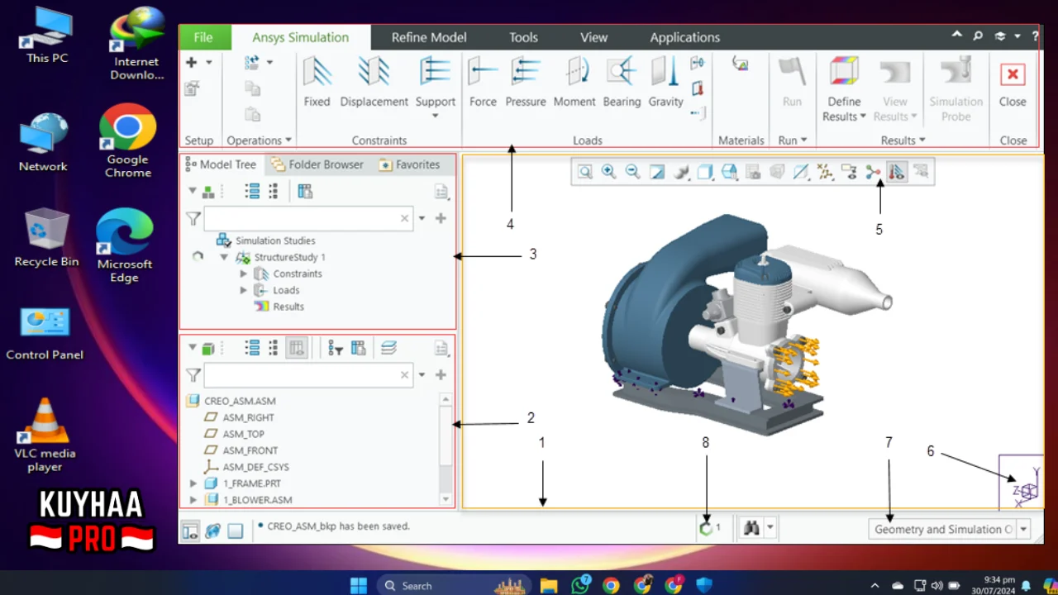This screenshot has height=595, width=1058.
Task: Open the Materials assignment icon
Action: coord(740,64)
